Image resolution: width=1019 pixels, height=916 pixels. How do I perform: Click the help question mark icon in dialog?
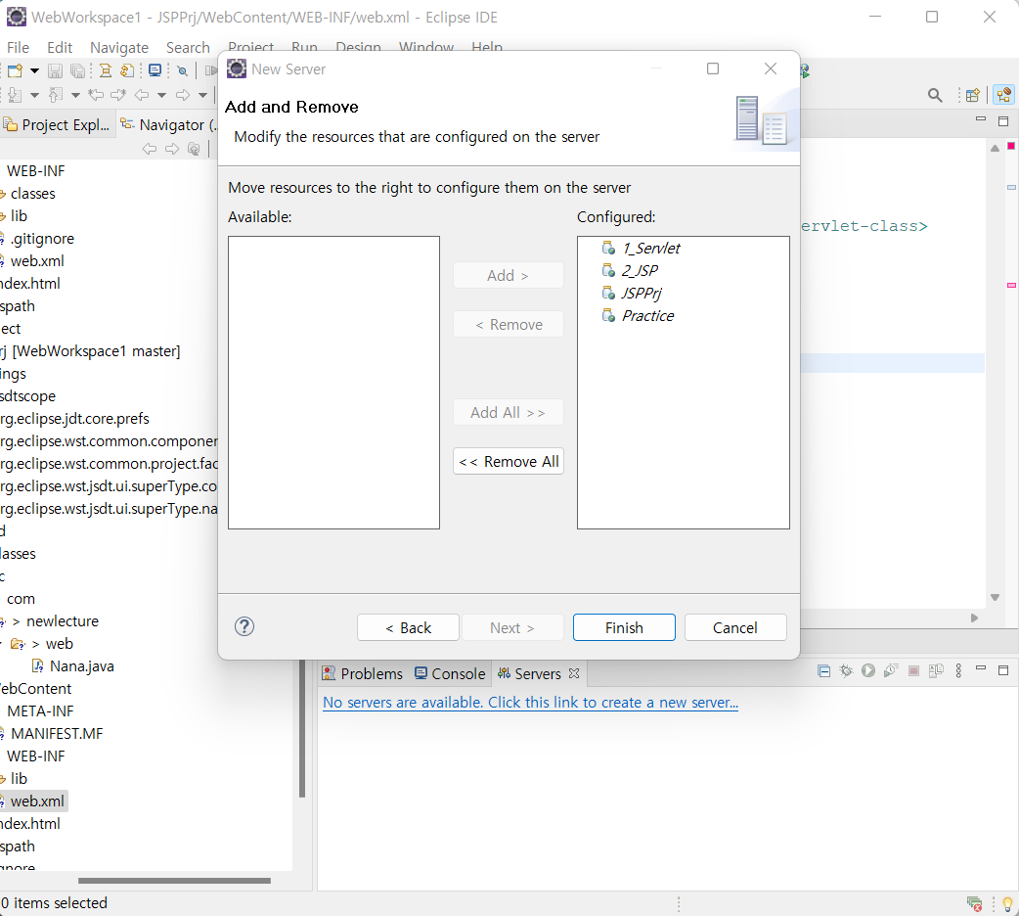(x=244, y=626)
